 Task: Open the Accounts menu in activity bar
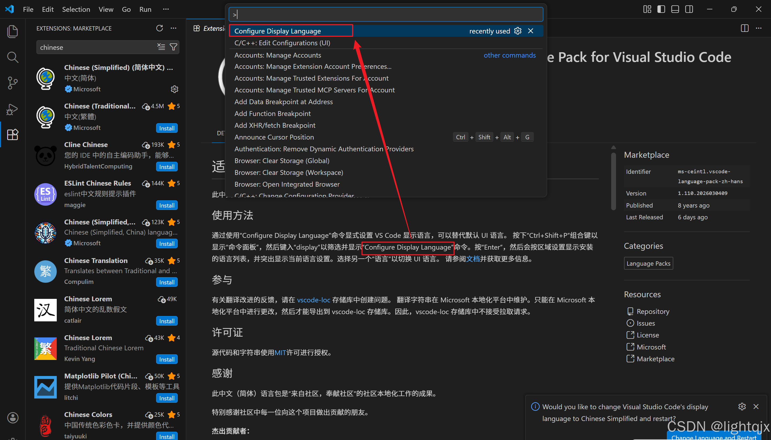point(12,418)
